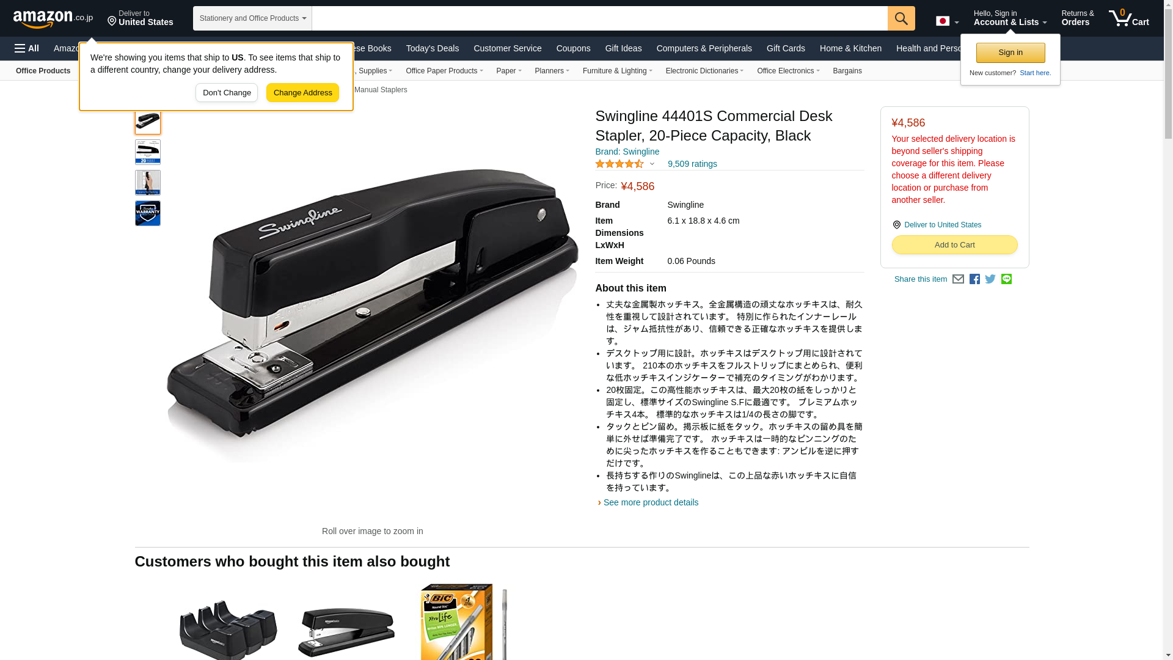Expand the star ratings breakdown chevron

(x=652, y=164)
